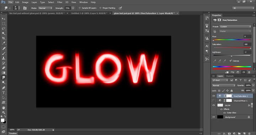Open the Filter menu

click(60, 2)
